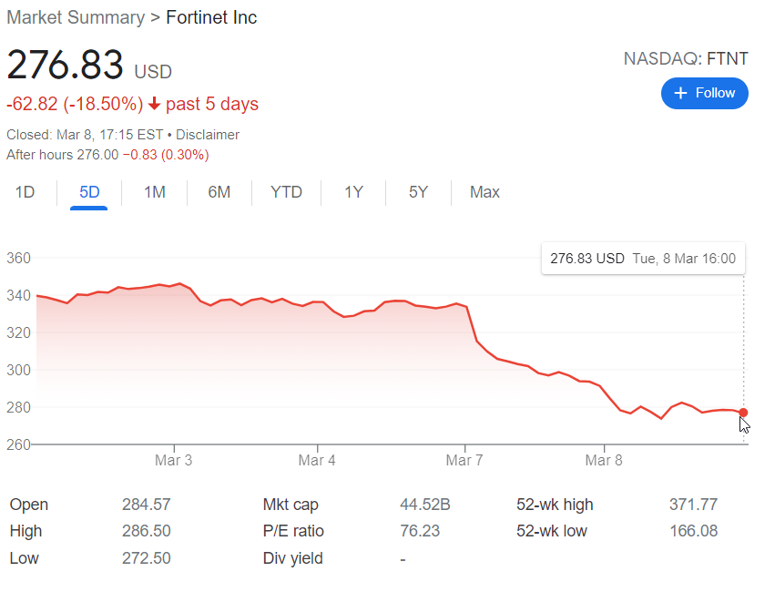Click the Mar 3 date label
775x592 pixels.
(x=174, y=461)
